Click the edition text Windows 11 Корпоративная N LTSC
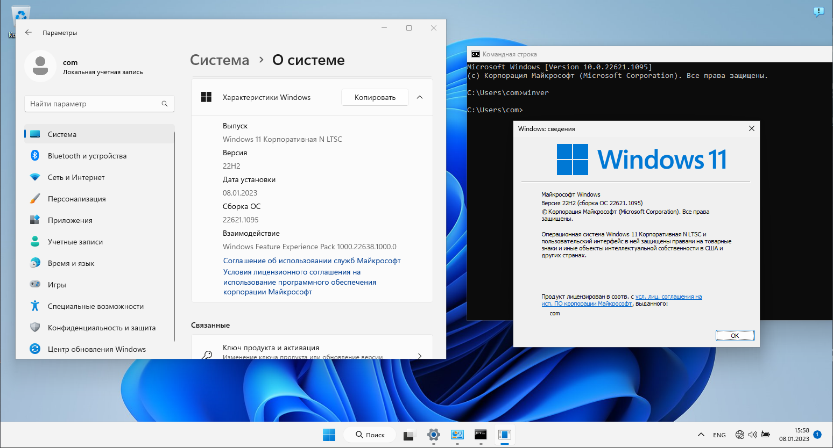 (x=283, y=139)
